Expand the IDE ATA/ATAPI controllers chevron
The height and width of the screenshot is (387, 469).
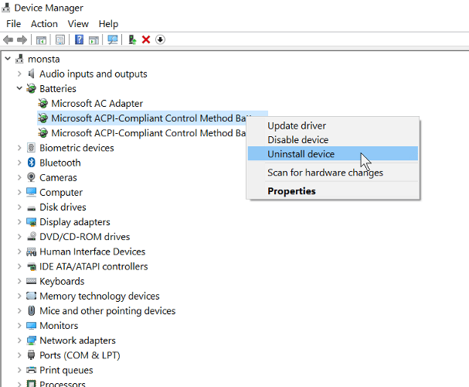(x=19, y=266)
